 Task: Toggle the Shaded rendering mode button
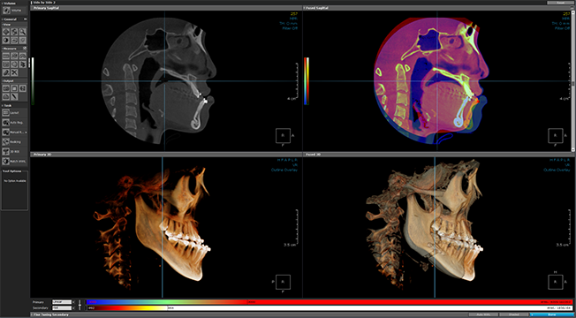coord(513,314)
